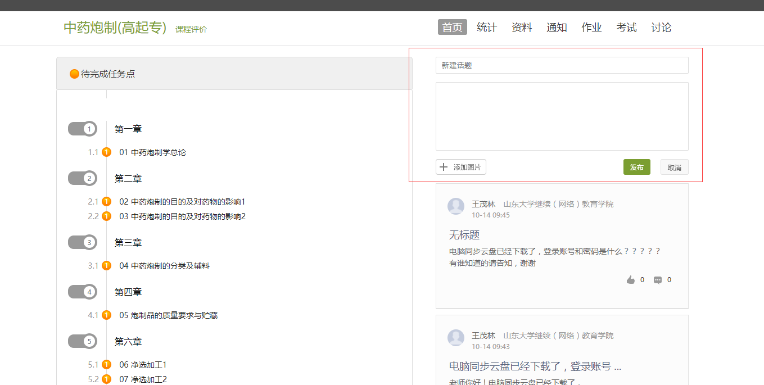Screen dimensions: 764x385
Task: Click the comment bubble icon on 无标题 post
Action: click(x=657, y=280)
